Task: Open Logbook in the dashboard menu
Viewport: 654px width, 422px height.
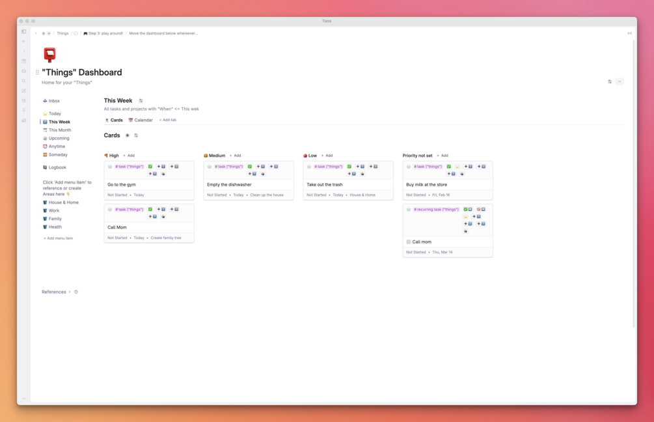Action: (x=54, y=167)
